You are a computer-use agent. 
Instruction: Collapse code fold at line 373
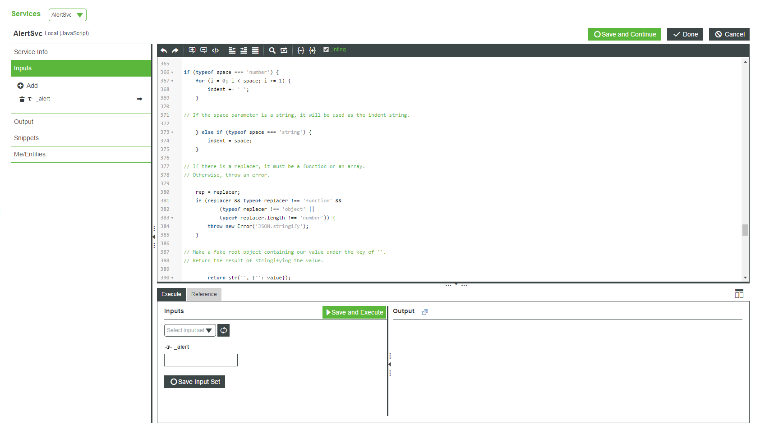[172, 132]
